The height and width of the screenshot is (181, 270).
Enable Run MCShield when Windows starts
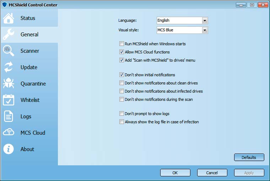121,44
